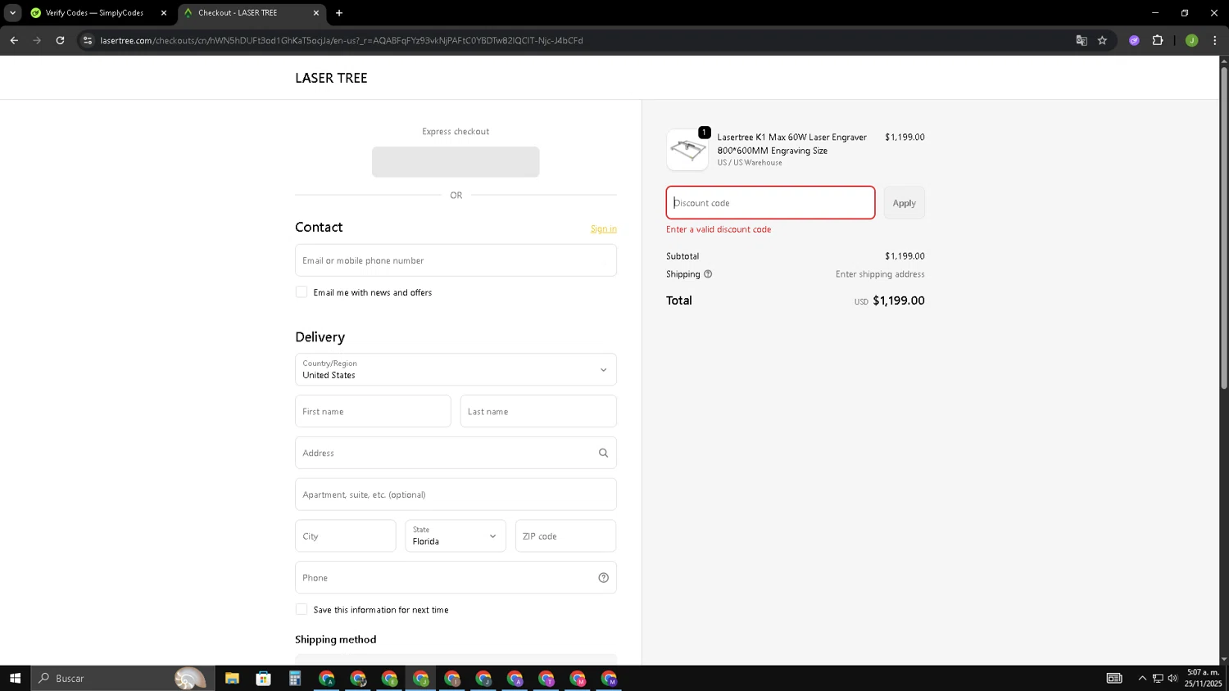Open the tab search dropdown arrow
Screen dimensions: 1229x691
[12, 13]
